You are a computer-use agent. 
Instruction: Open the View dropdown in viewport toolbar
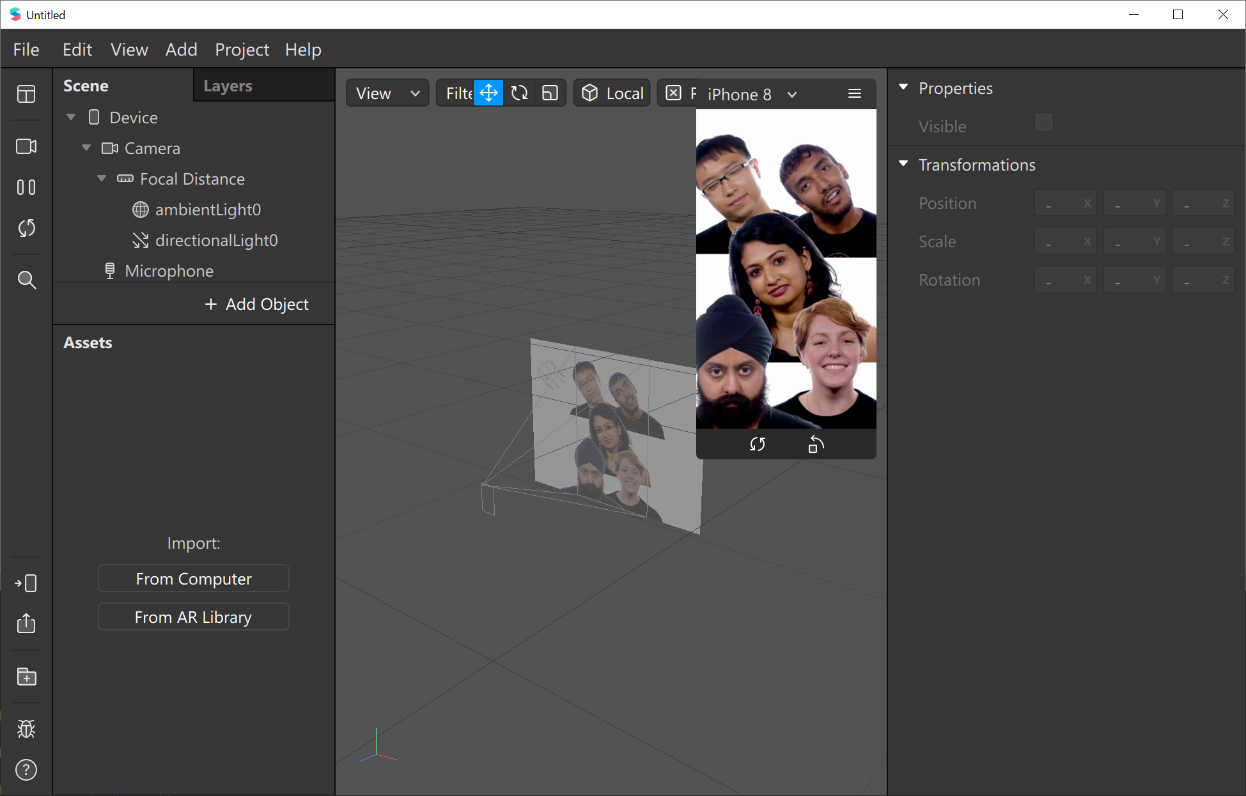click(387, 93)
